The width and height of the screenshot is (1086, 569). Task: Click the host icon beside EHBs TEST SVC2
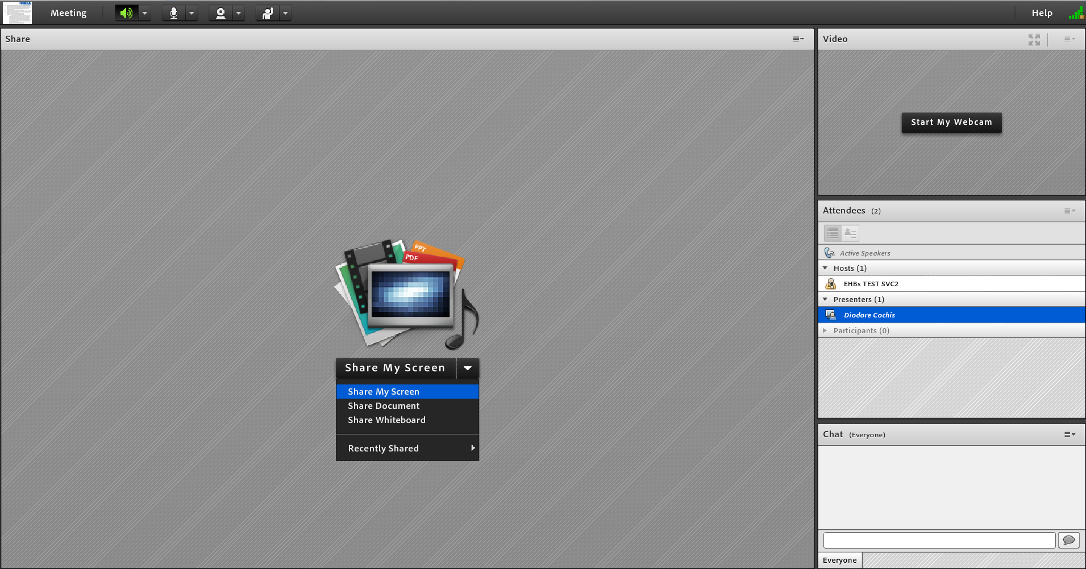tap(830, 283)
